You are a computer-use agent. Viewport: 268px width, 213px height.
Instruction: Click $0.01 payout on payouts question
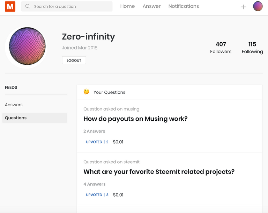click(118, 142)
